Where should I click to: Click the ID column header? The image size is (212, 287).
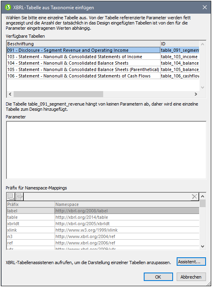[180, 44]
